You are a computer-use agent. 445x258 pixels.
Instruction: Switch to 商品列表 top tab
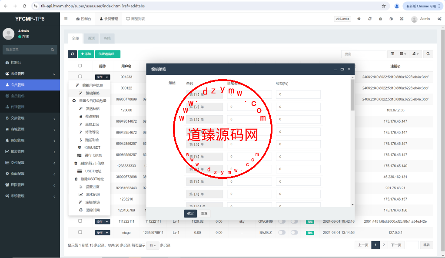pos(136,19)
